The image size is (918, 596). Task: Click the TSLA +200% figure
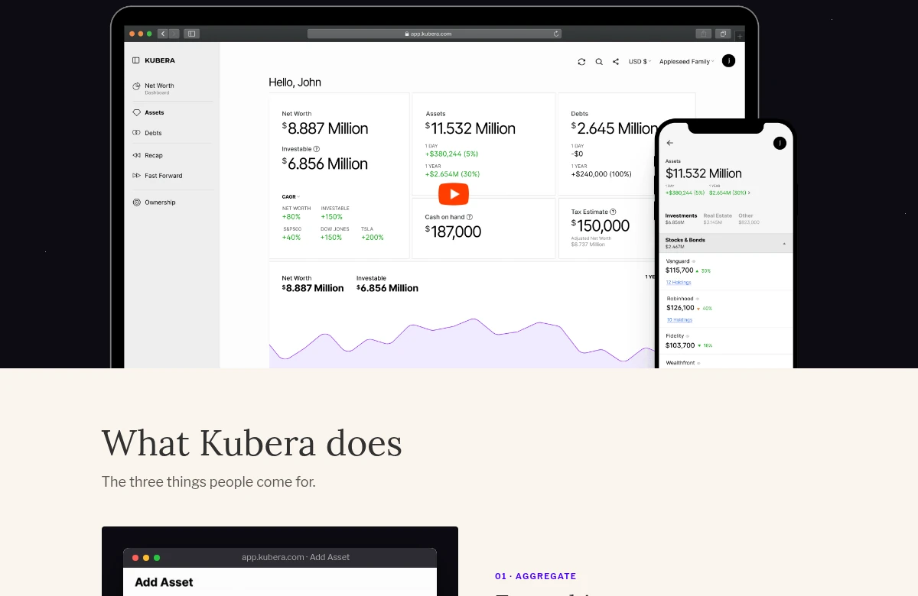373,238
